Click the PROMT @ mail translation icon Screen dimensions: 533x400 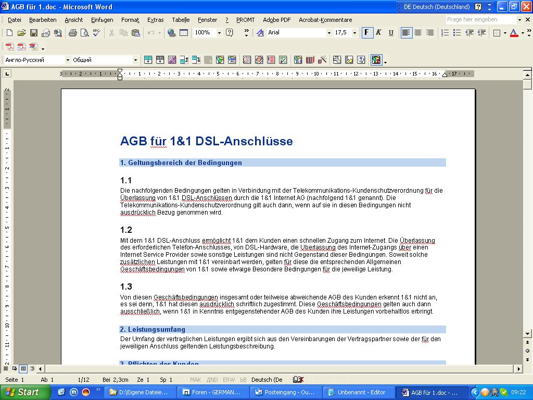[x=247, y=60]
